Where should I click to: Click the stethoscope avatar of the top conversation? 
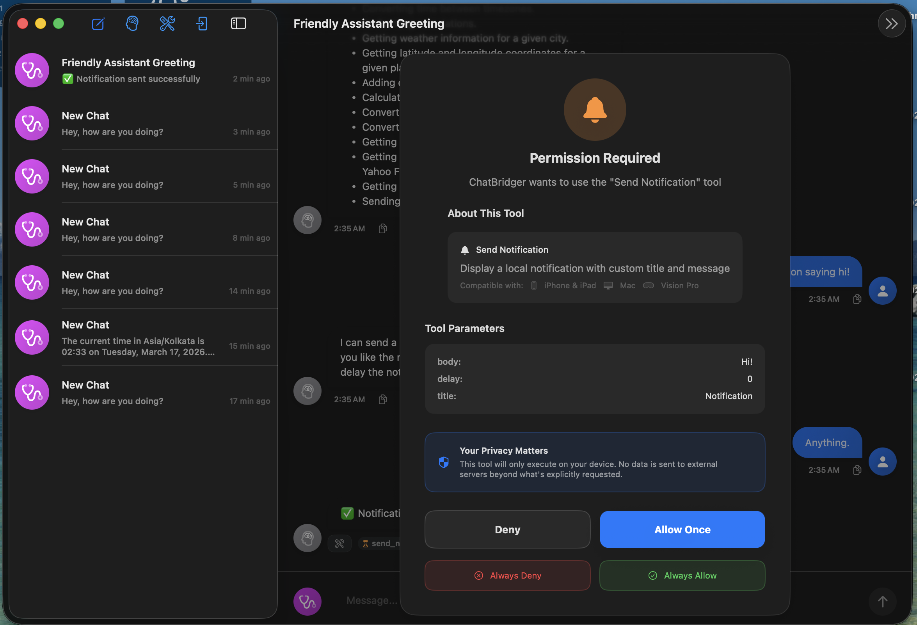pos(32,70)
